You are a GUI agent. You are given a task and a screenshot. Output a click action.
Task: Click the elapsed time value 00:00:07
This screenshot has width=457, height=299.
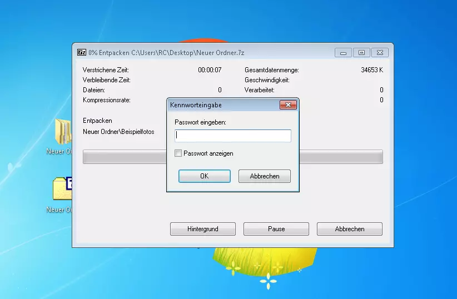[x=210, y=70]
